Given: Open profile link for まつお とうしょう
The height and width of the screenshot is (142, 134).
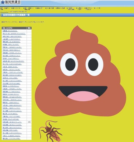Looking at the screenshot, I should point(12,122).
